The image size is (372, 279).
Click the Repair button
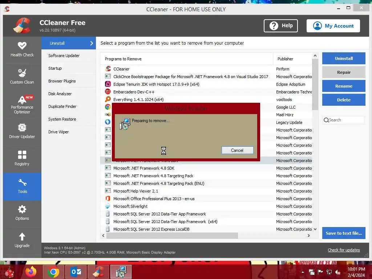(344, 72)
